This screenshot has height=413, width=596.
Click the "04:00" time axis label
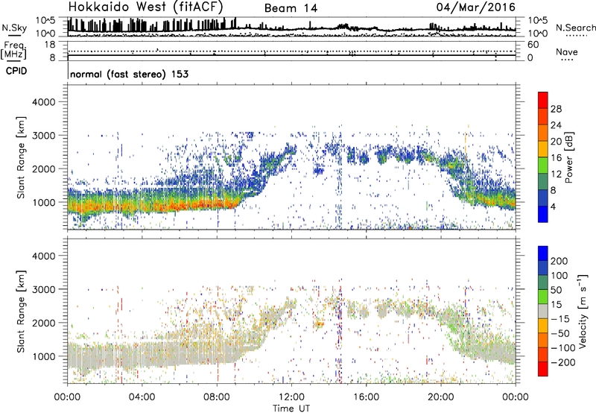coord(142,397)
